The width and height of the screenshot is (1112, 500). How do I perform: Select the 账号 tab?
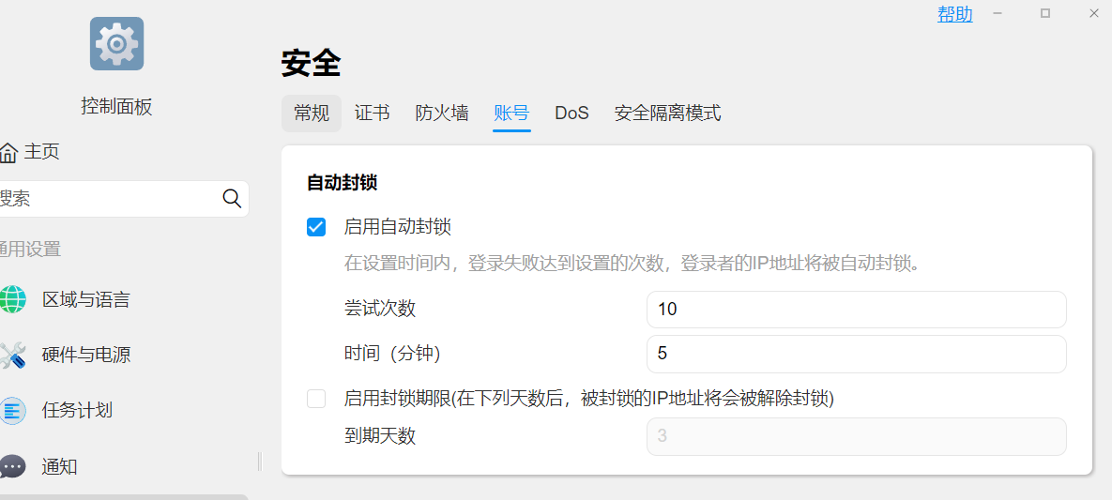511,114
